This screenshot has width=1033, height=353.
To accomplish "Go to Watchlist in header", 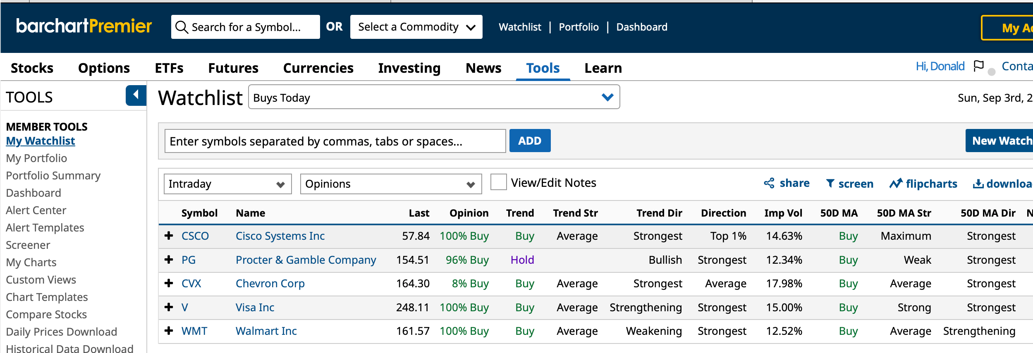I will coord(520,27).
